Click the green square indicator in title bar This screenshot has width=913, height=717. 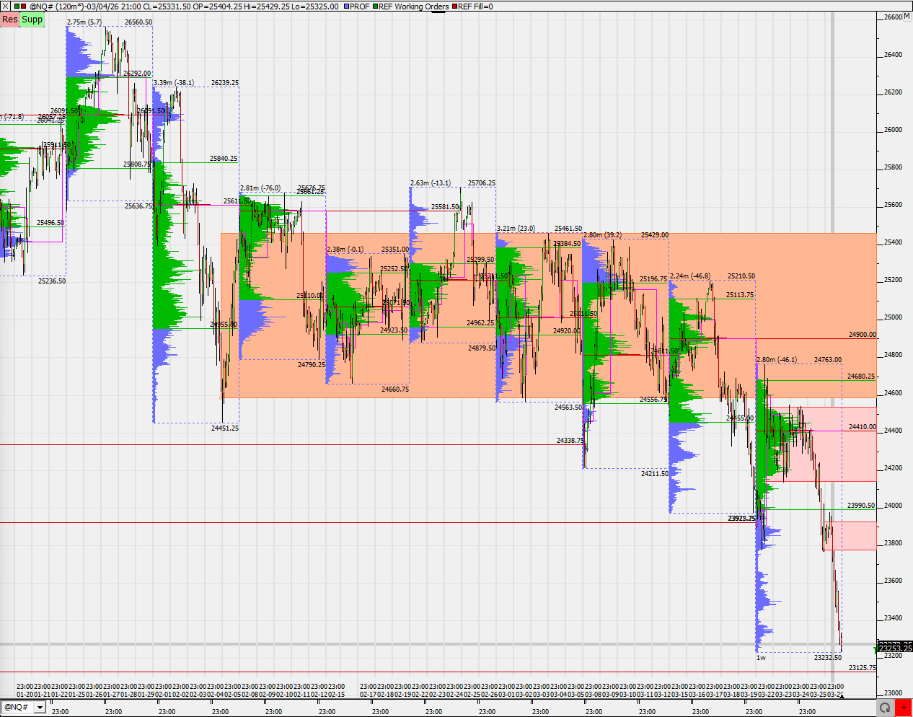click(x=17, y=6)
